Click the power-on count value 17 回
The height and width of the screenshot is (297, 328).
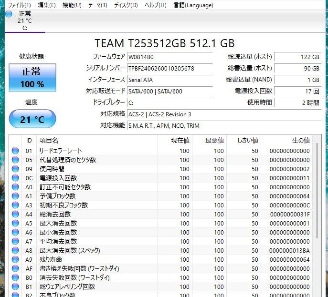coord(297,91)
